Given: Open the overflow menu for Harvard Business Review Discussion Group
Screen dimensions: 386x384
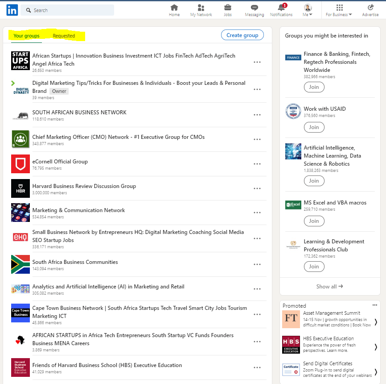Looking at the screenshot, I should click(x=257, y=188).
